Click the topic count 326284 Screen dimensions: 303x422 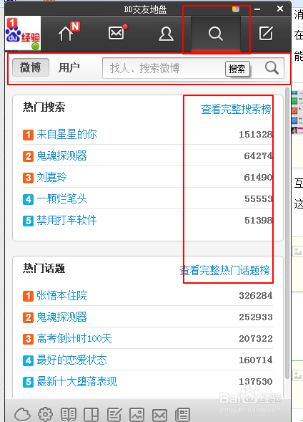click(256, 295)
